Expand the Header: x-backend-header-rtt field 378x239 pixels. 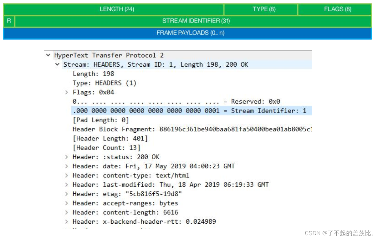(x=66, y=221)
